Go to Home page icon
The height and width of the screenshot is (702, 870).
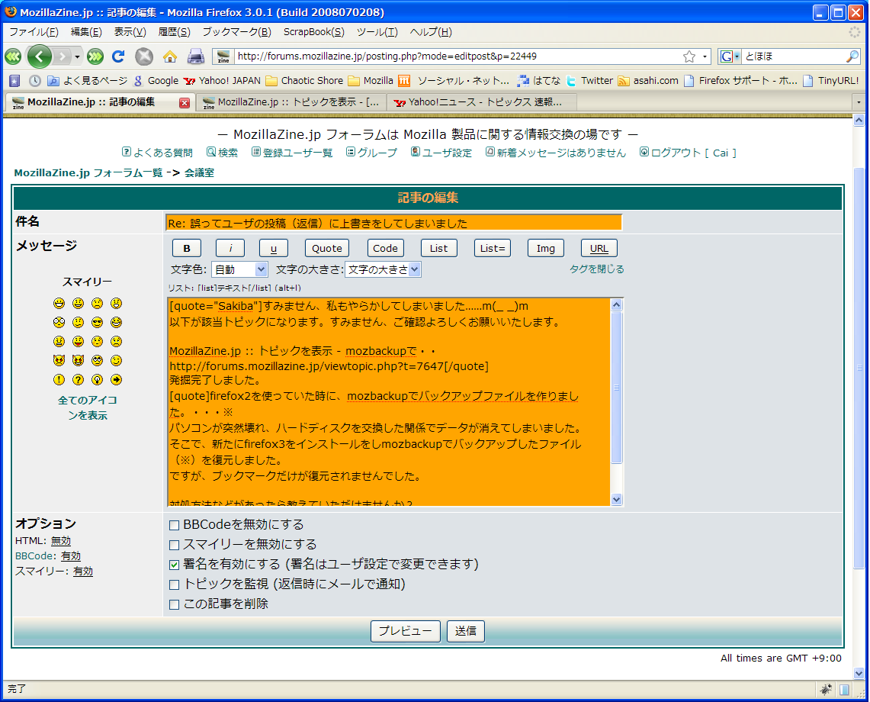[170, 56]
